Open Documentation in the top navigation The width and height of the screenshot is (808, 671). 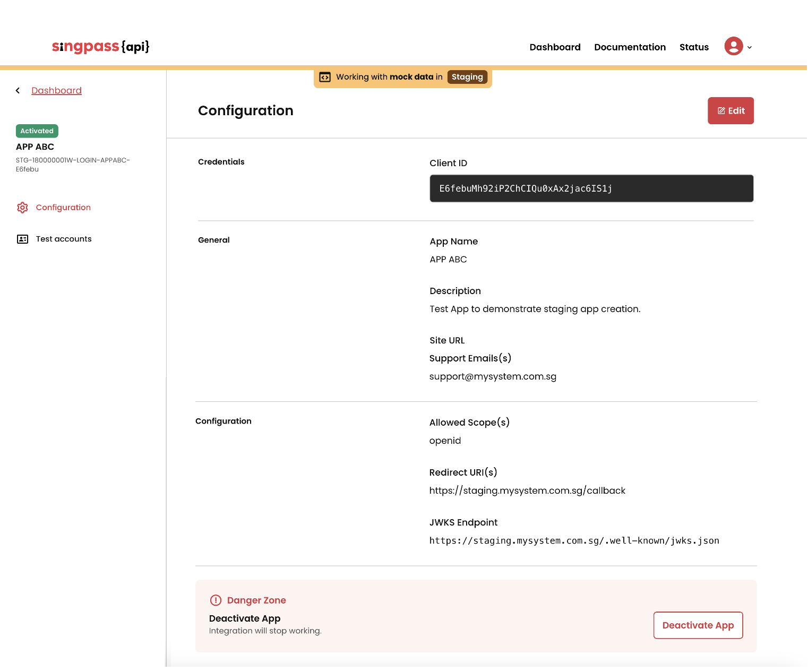click(630, 47)
